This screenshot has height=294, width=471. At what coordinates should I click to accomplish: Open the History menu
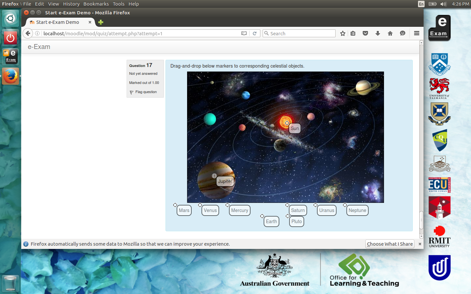(x=71, y=4)
